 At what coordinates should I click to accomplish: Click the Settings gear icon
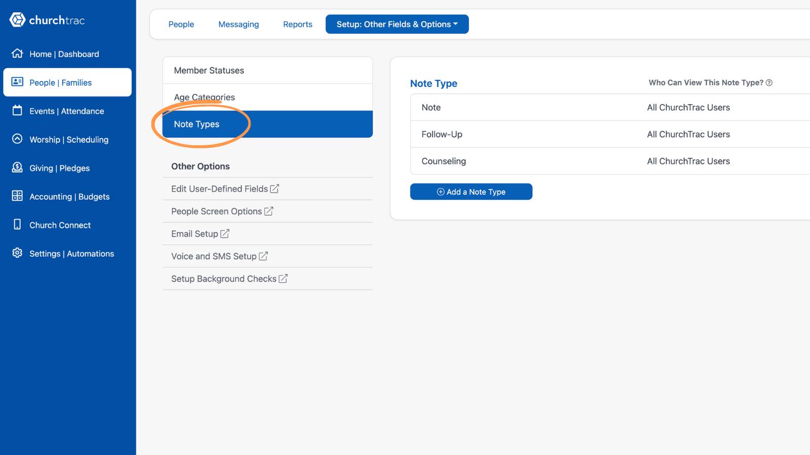(17, 253)
